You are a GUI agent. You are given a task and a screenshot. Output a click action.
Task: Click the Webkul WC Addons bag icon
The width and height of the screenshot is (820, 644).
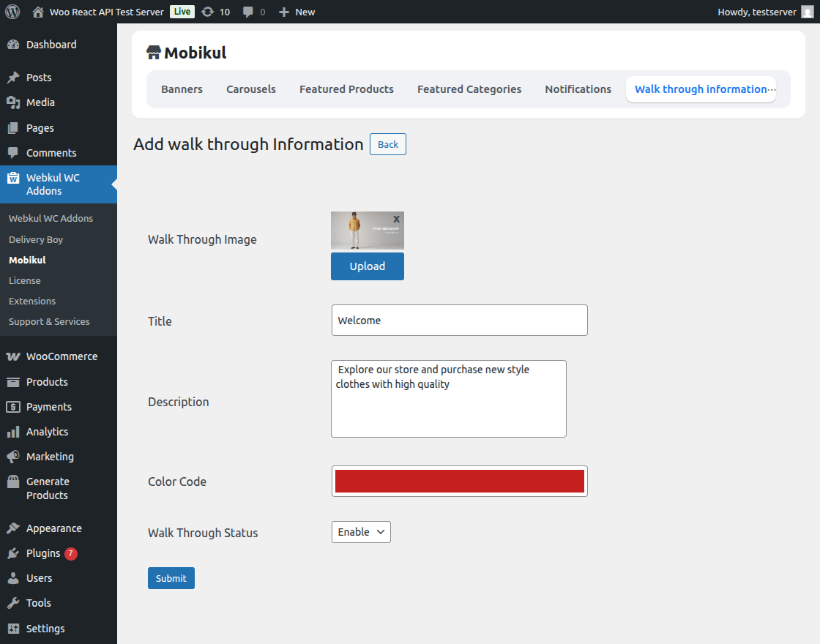click(14, 179)
